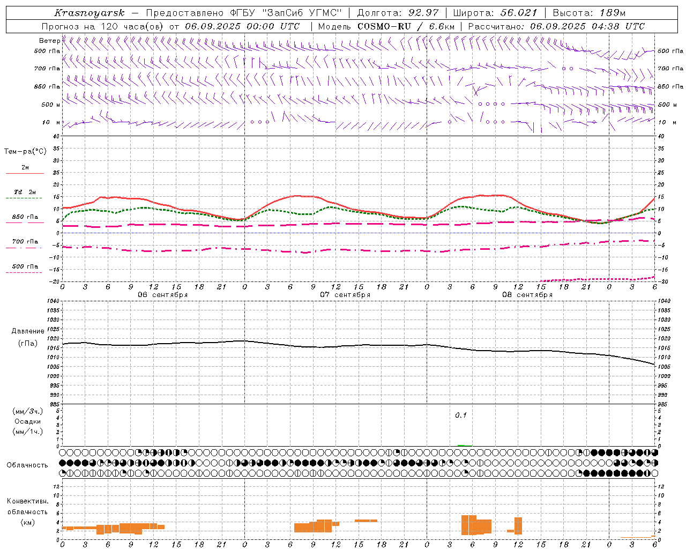
Task: Click the black pressure curve
Action: (359, 346)
